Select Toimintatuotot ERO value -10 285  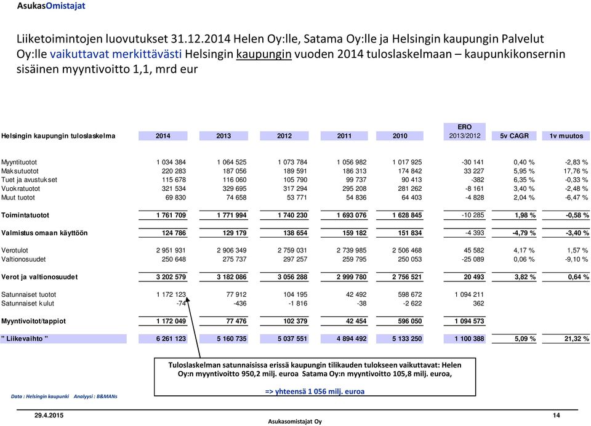pyautogui.click(x=473, y=215)
